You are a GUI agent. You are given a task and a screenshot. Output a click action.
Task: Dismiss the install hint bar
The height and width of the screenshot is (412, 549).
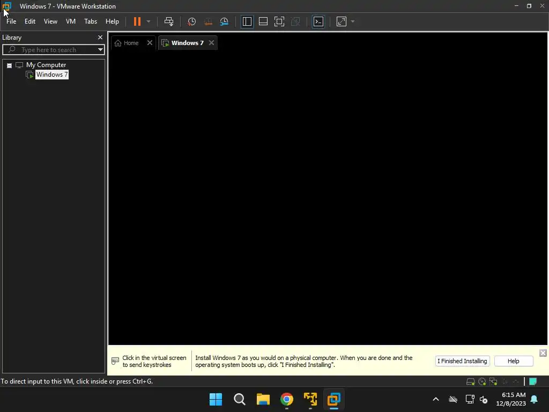(x=543, y=353)
